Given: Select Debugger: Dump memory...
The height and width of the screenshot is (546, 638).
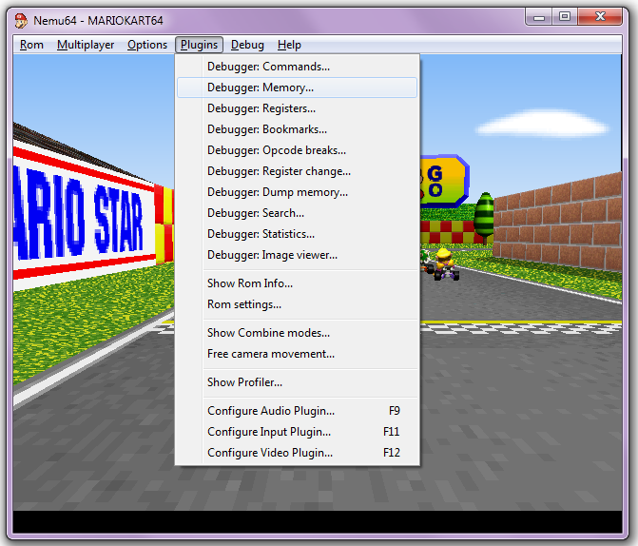Looking at the screenshot, I should [297, 192].
